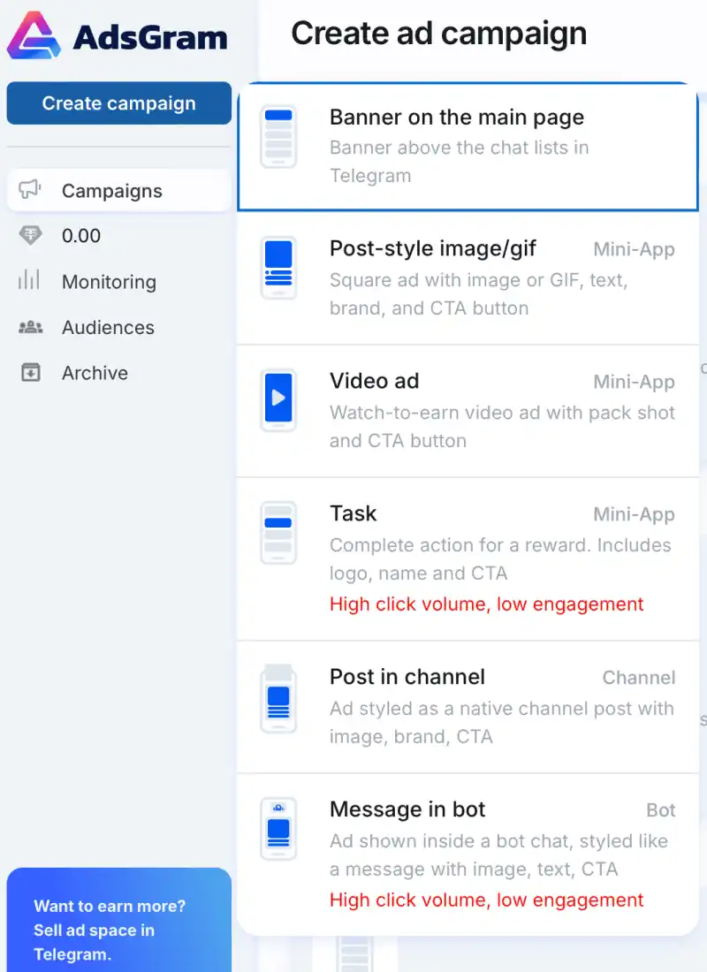Click the AdsGram logo icon
The image size is (707, 972).
point(34,35)
